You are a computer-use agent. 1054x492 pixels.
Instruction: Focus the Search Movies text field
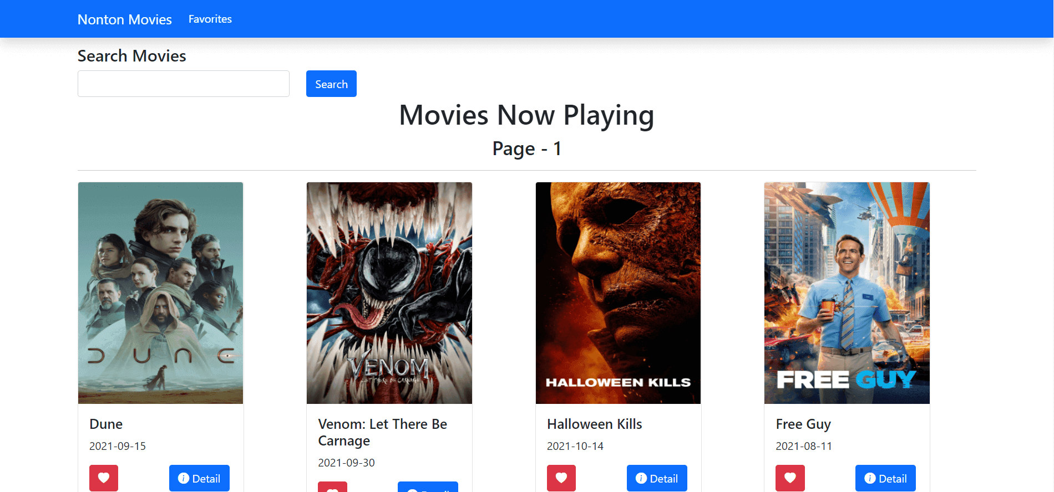pyautogui.click(x=184, y=84)
